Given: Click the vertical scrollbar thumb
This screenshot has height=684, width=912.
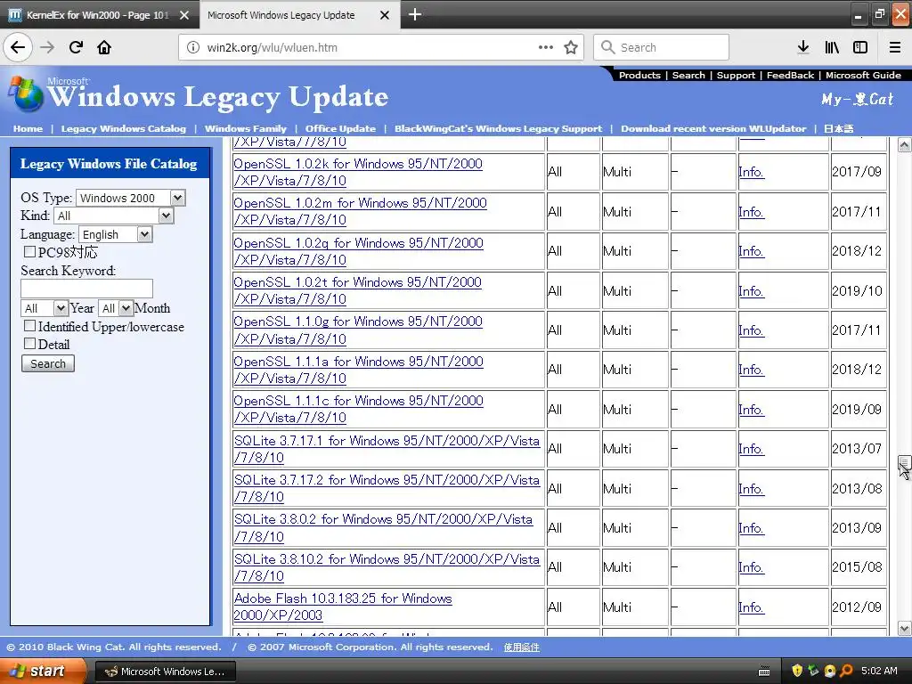Looking at the screenshot, I should pyautogui.click(x=904, y=462).
